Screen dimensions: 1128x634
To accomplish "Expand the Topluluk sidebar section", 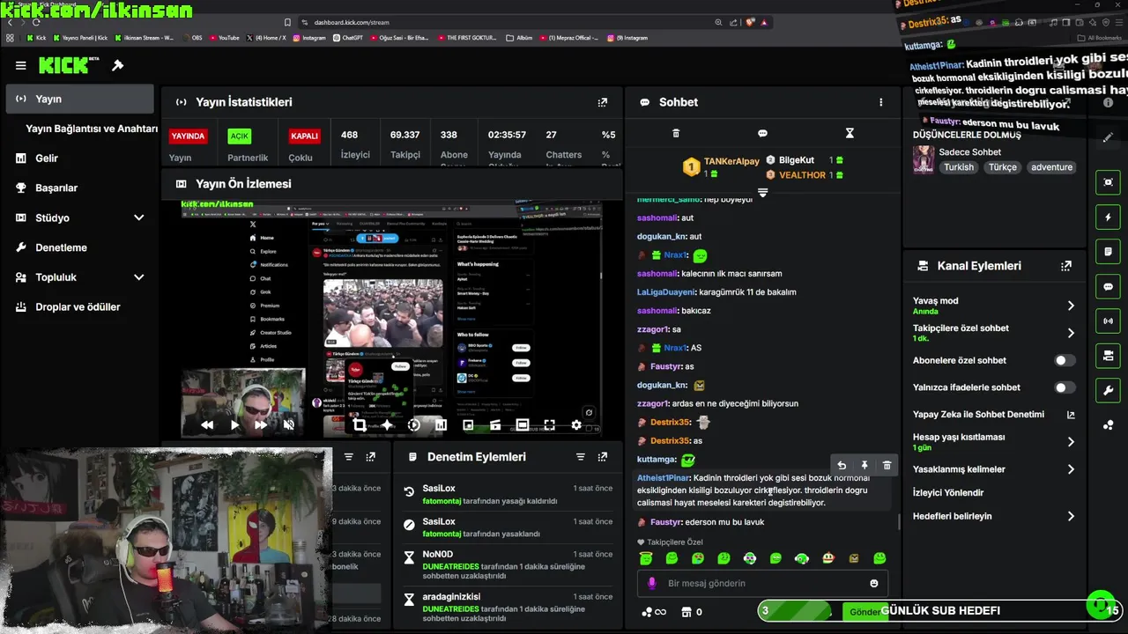I will (x=138, y=277).
